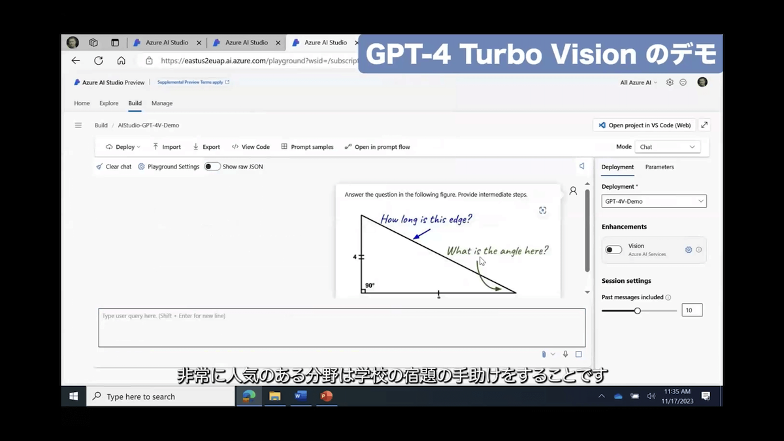The image size is (784, 441).
Task: Click the Import button
Action: pyautogui.click(x=167, y=147)
